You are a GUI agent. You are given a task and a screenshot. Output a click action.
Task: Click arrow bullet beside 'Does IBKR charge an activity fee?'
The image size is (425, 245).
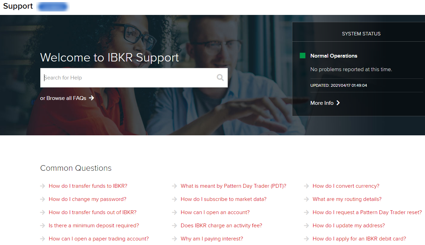click(175, 226)
